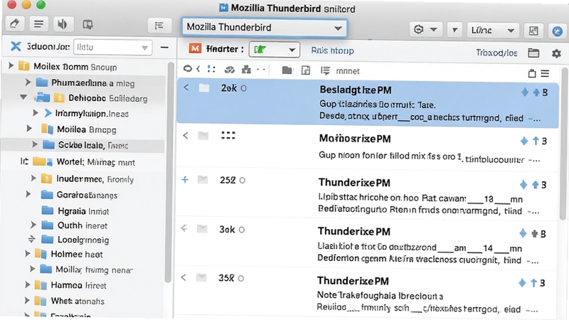
Task: Open the hamburger menu in the message toolbar
Action: coord(545,74)
